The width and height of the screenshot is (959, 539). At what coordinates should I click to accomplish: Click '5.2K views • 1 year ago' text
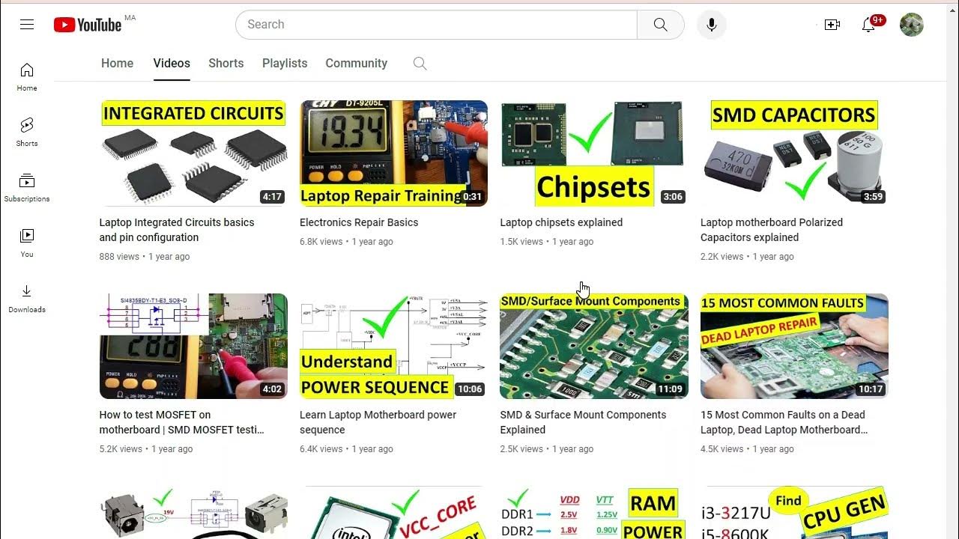click(x=146, y=449)
